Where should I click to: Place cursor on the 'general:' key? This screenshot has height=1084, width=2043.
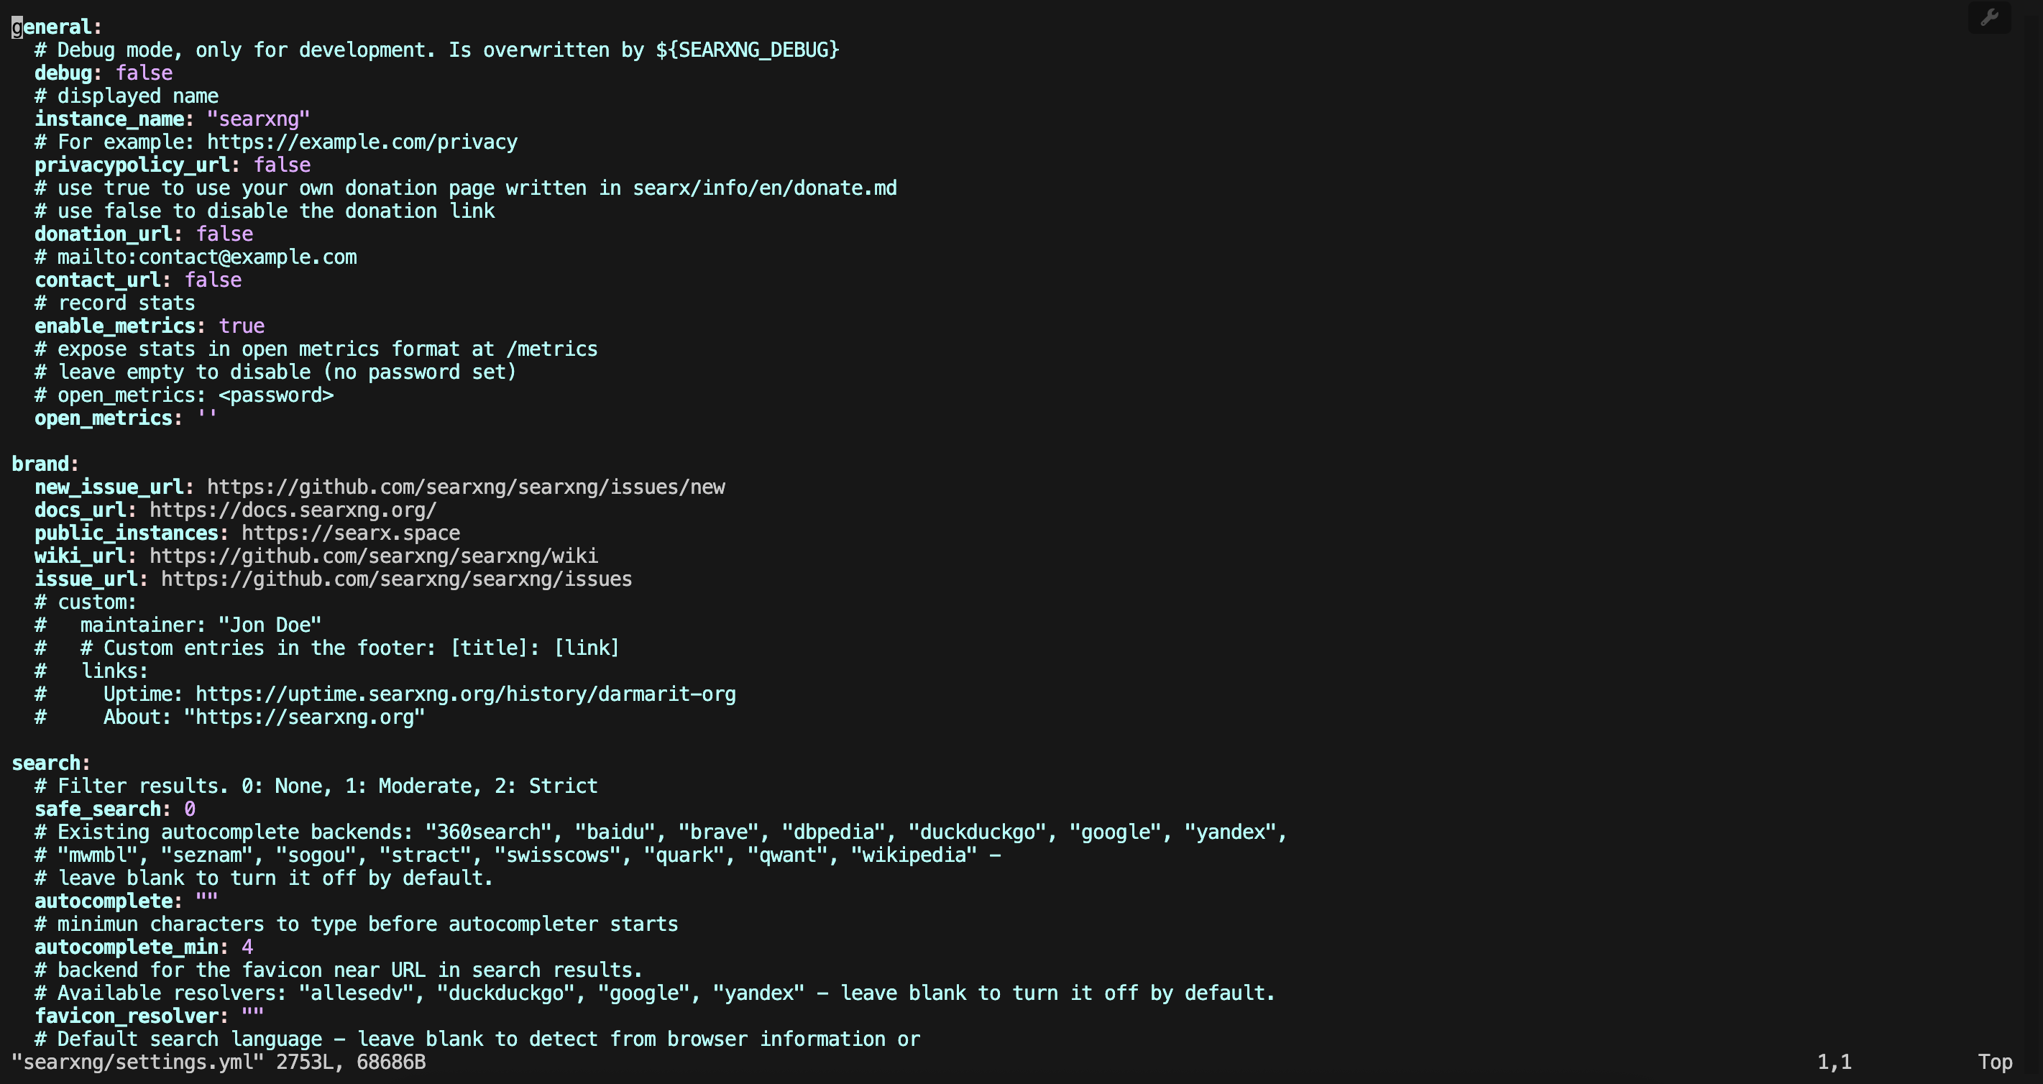point(56,27)
